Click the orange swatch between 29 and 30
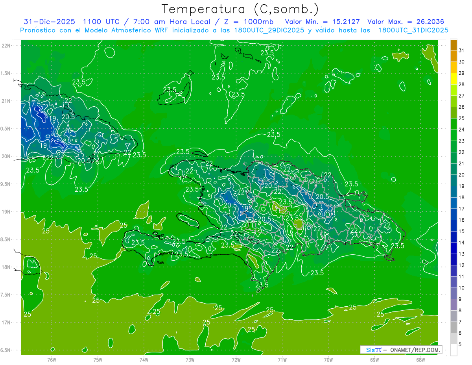The height and width of the screenshot is (365, 472). 454,67
